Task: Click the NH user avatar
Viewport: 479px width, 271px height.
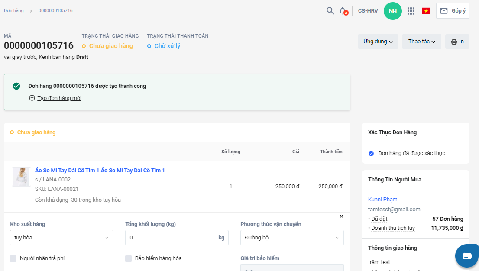Action: tap(392, 11)
